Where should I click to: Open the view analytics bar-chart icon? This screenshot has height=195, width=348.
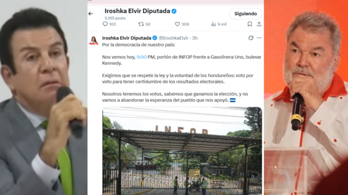tap(213, 24)
